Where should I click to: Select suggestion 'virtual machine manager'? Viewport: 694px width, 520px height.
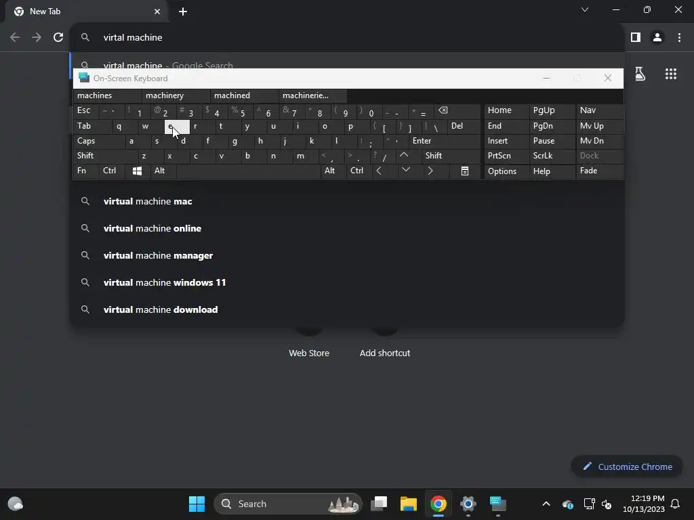(x=347, y=255)
